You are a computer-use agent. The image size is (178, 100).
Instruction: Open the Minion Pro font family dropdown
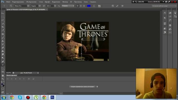point(28,6)
